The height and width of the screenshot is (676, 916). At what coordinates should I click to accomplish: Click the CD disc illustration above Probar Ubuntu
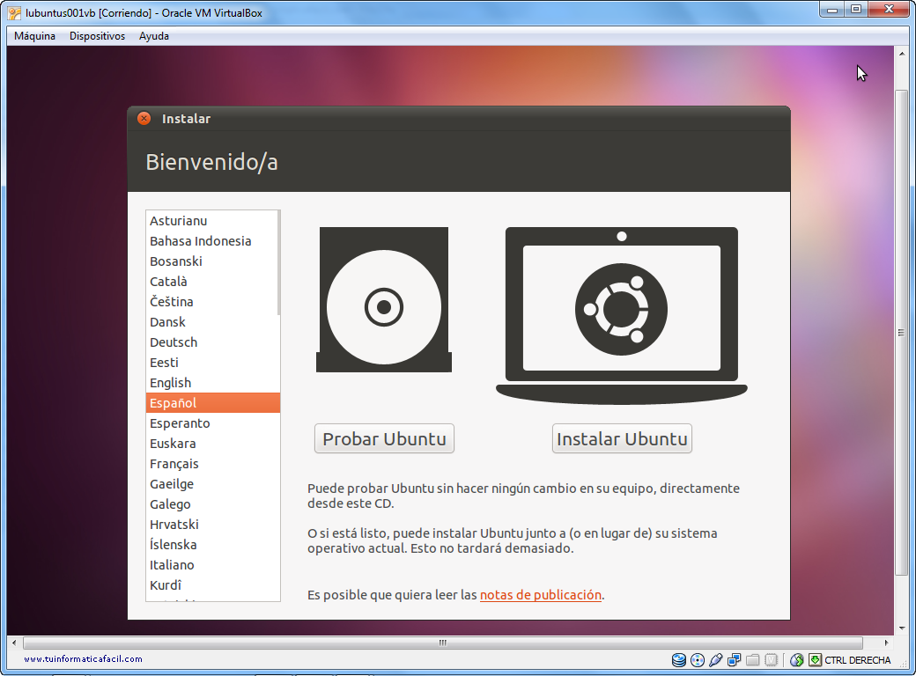384,299
